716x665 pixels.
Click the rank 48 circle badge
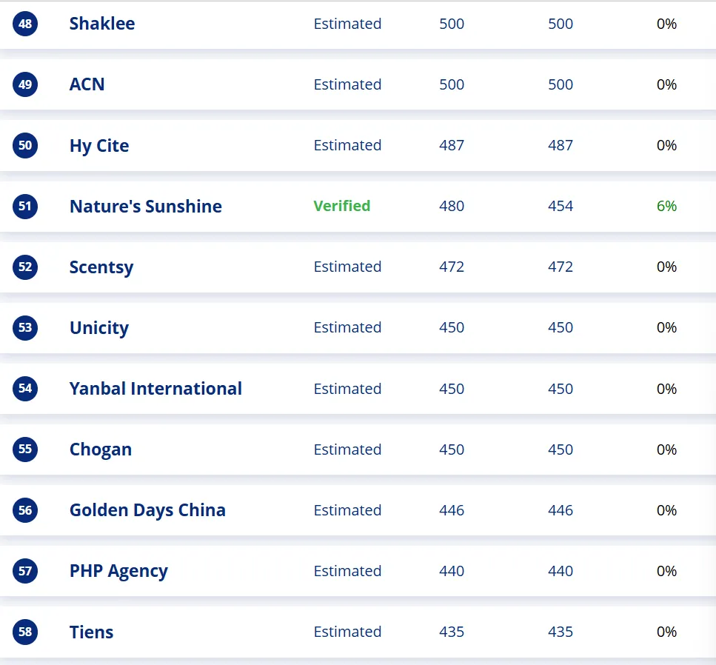point(25,24)
